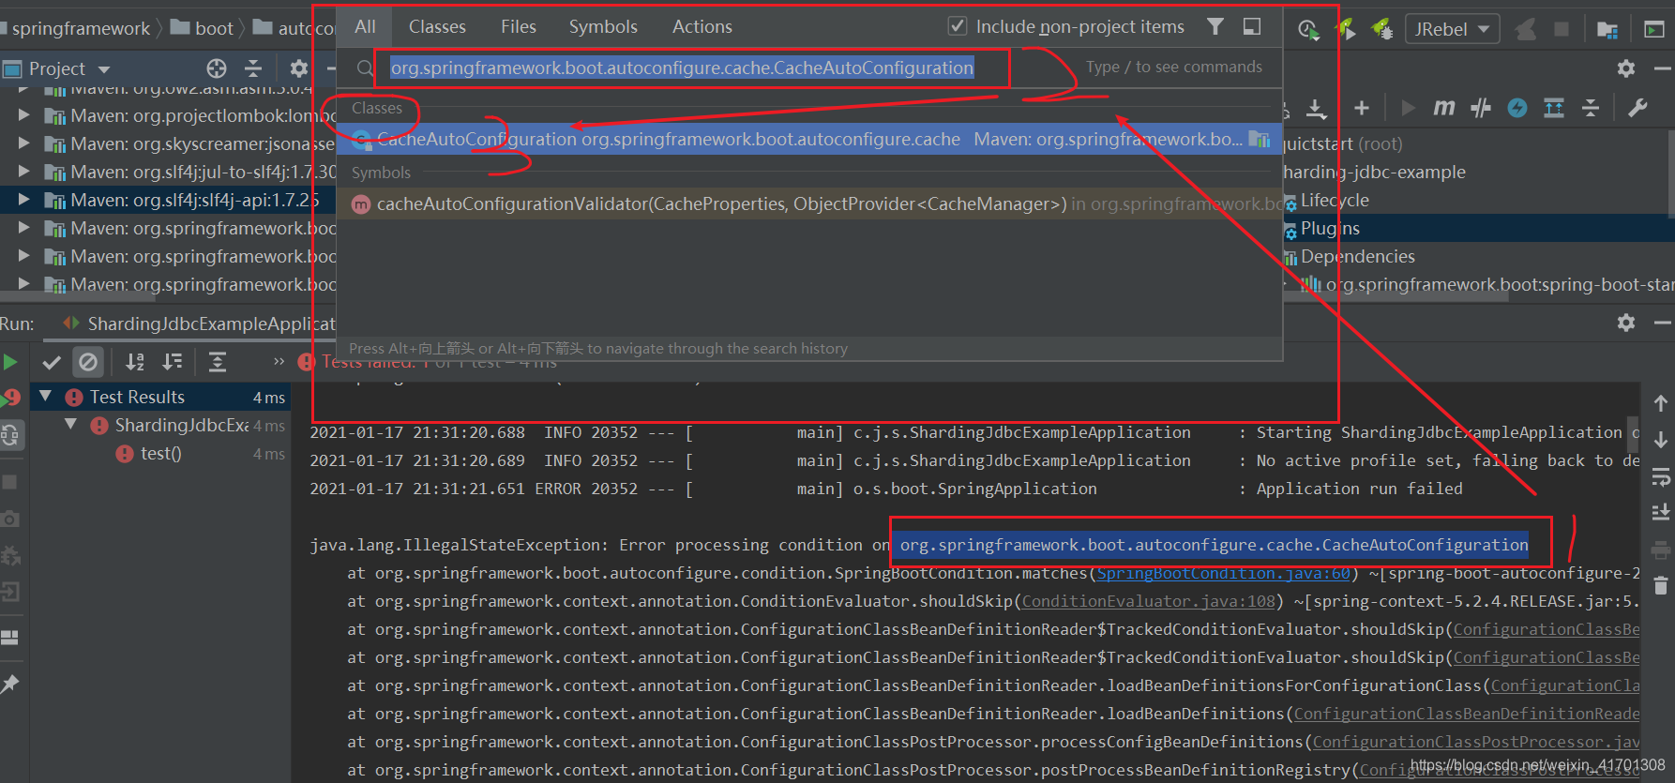
Task: Click Maven show dependencies diagram icon
Action: coord(1554,109)
